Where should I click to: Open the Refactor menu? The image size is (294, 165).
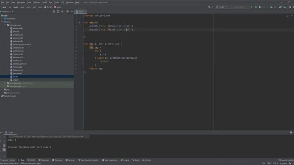click(x=37, y=2)
